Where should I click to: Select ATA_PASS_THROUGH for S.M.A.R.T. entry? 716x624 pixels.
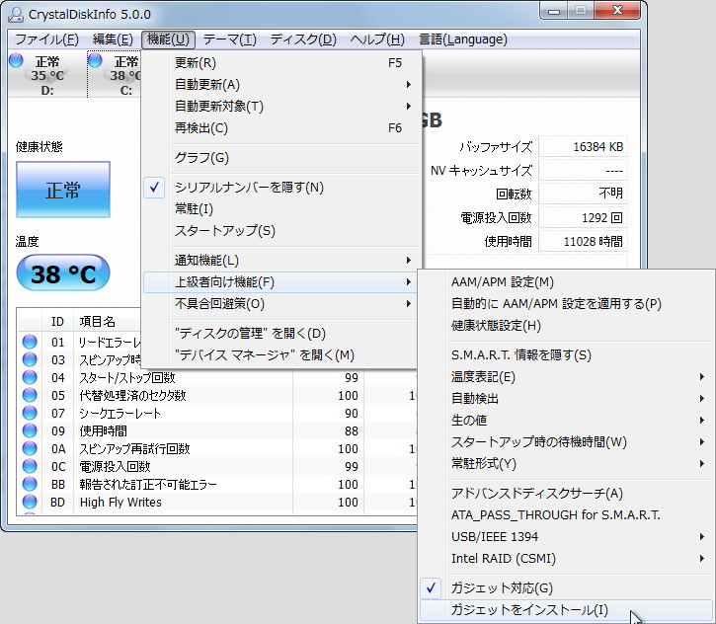(x=566, y=515)
